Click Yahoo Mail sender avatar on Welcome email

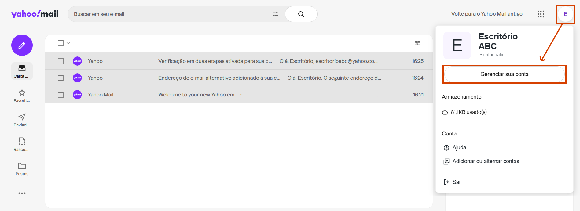pos(77,95)
